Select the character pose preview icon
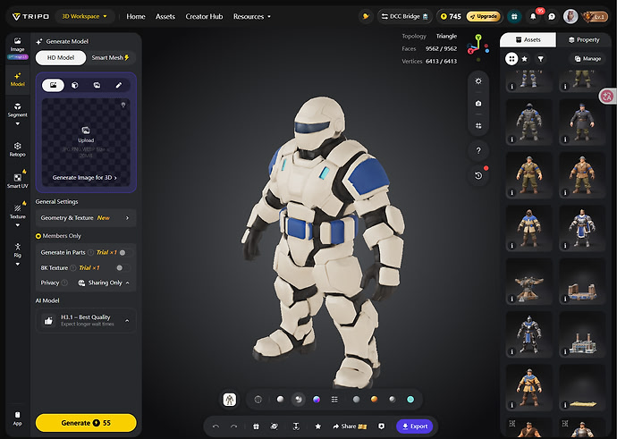 tap(230, 400)
